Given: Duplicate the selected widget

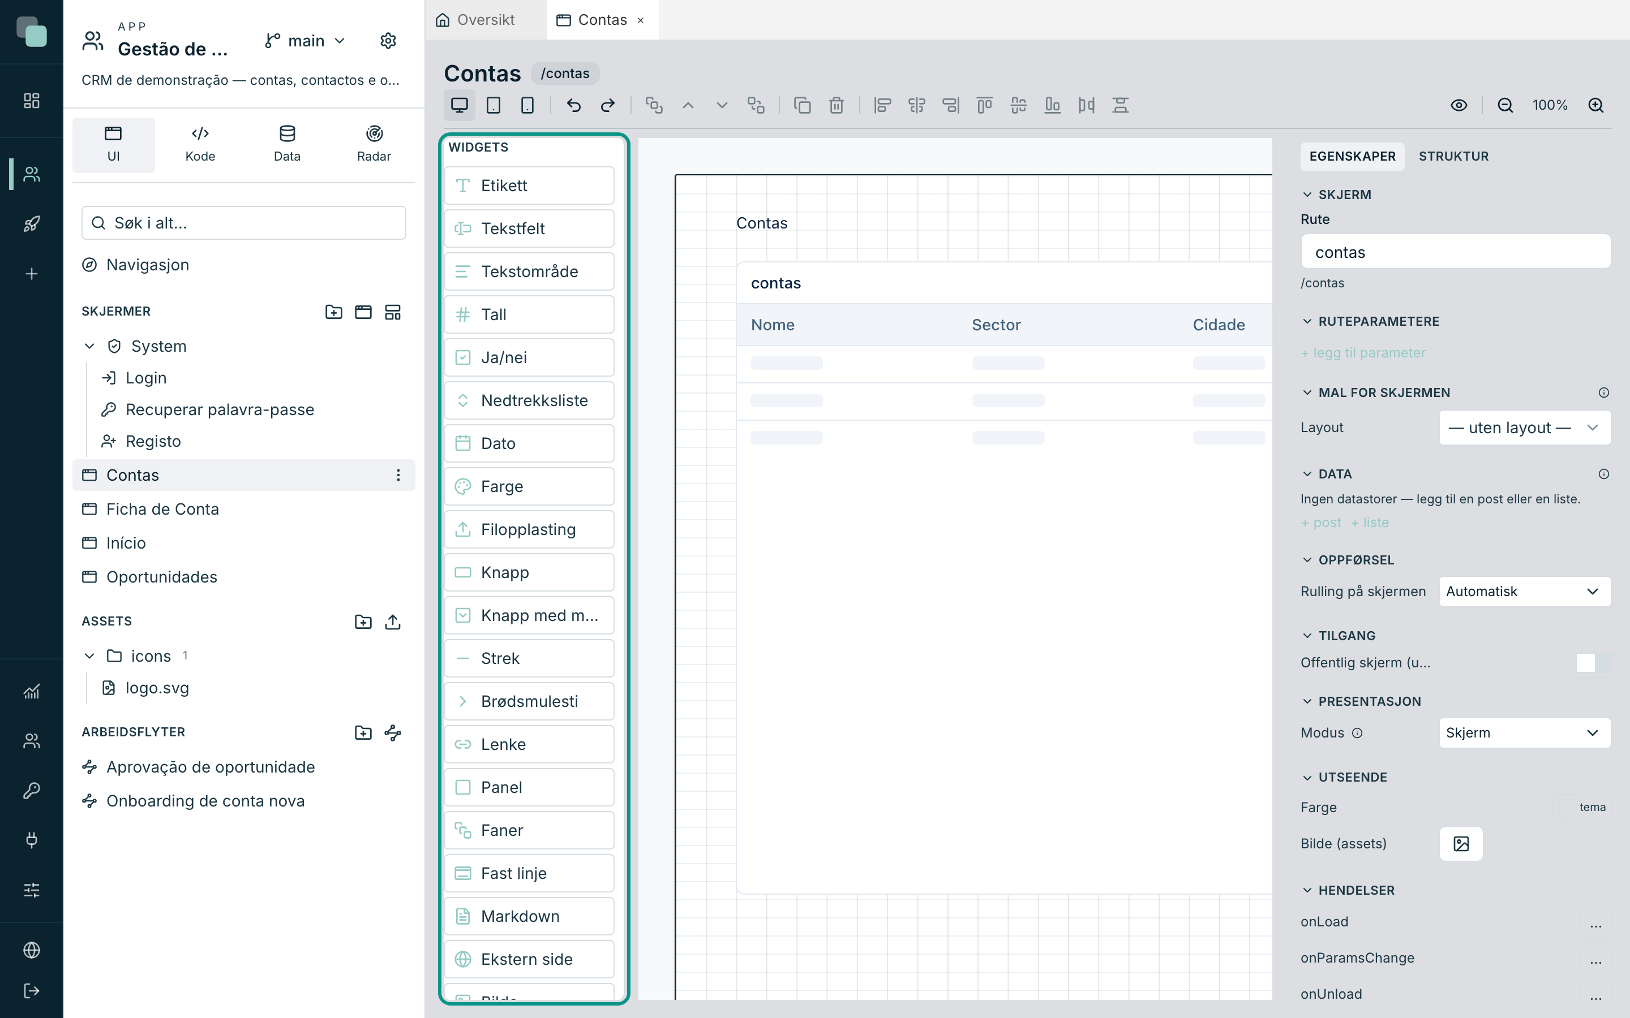Looking at the screenshot, I should [802, 105].
